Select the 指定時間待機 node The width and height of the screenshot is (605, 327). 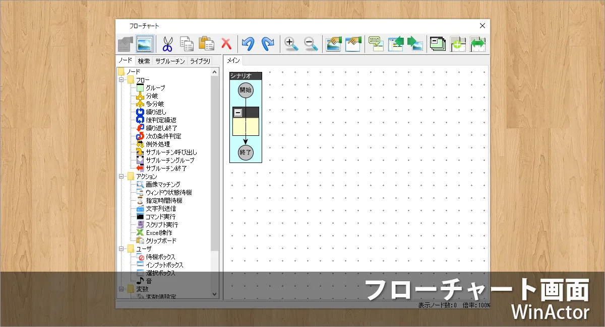[x=164, y=200]
